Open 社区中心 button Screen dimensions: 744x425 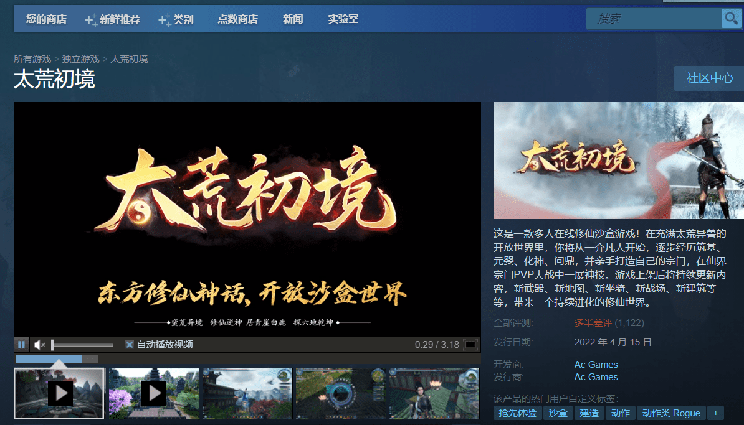(709, 78)
